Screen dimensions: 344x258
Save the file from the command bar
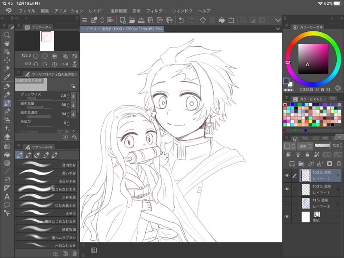pyautogui.click(x=141, y=20)
